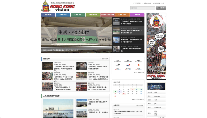
Task: Select day 15 in the February calendar
Action: tap(119, 91)
